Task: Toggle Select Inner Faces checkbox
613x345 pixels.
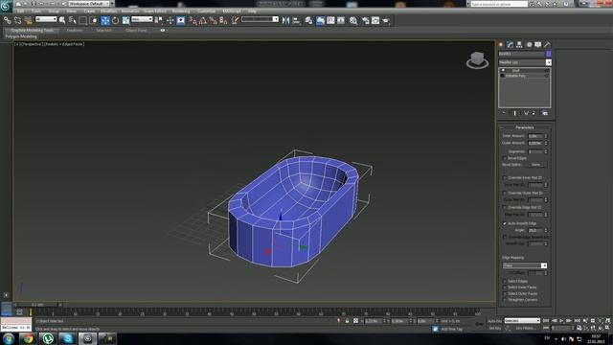Action: coord(505,287)
